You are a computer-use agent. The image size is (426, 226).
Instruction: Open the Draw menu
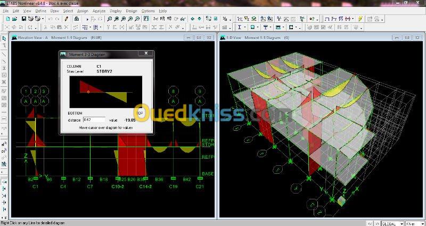55,11
